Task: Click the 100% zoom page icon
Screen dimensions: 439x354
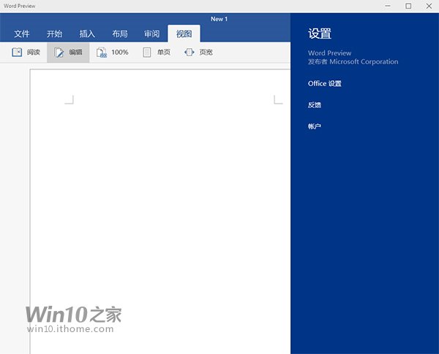Action: point(102,53)
